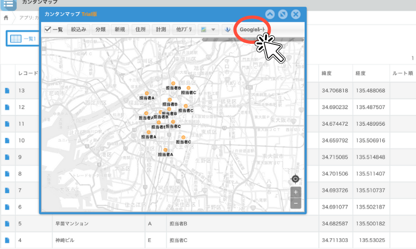Click the current location crosshair icon
The image size is (416, 249).
tap(295, 179)
